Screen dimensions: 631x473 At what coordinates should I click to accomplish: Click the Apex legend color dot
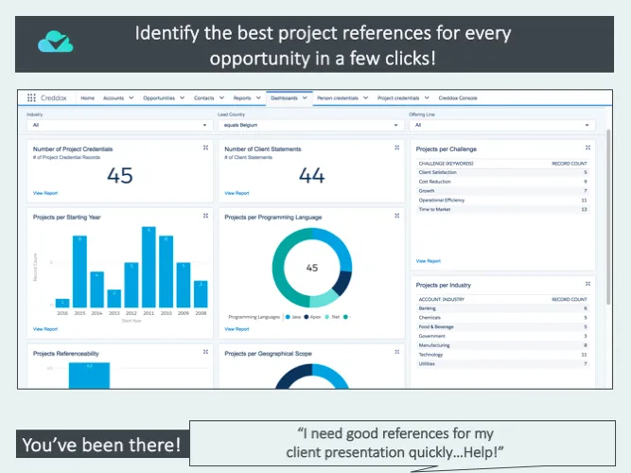tap(307, 317)
